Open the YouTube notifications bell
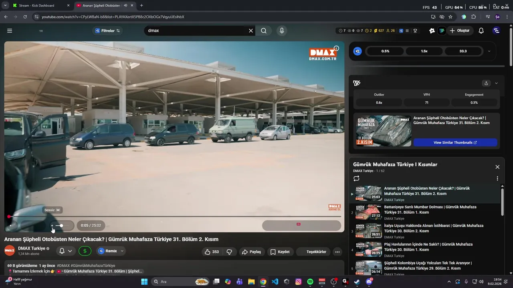The width and height of the screenshot is (513, 288). 481,31
